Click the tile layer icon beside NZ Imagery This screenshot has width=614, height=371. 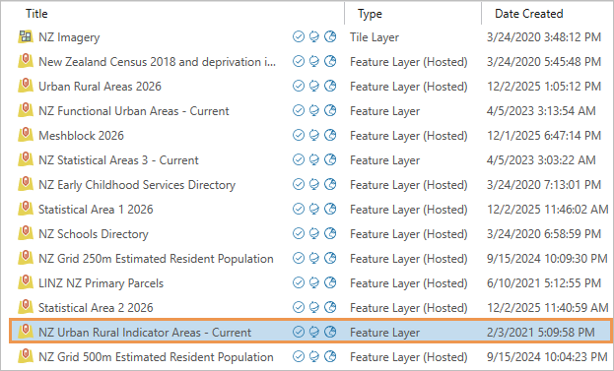click(x=26, y=36)
